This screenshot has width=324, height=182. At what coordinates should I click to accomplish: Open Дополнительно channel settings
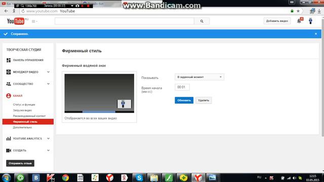tap(22, 127)
